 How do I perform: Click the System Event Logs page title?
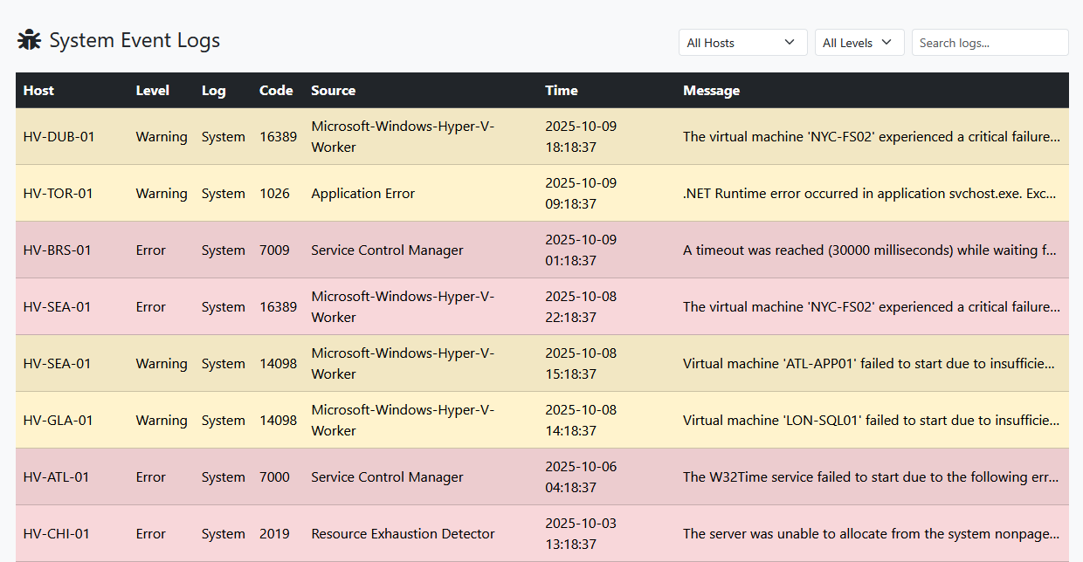(135, 40)
